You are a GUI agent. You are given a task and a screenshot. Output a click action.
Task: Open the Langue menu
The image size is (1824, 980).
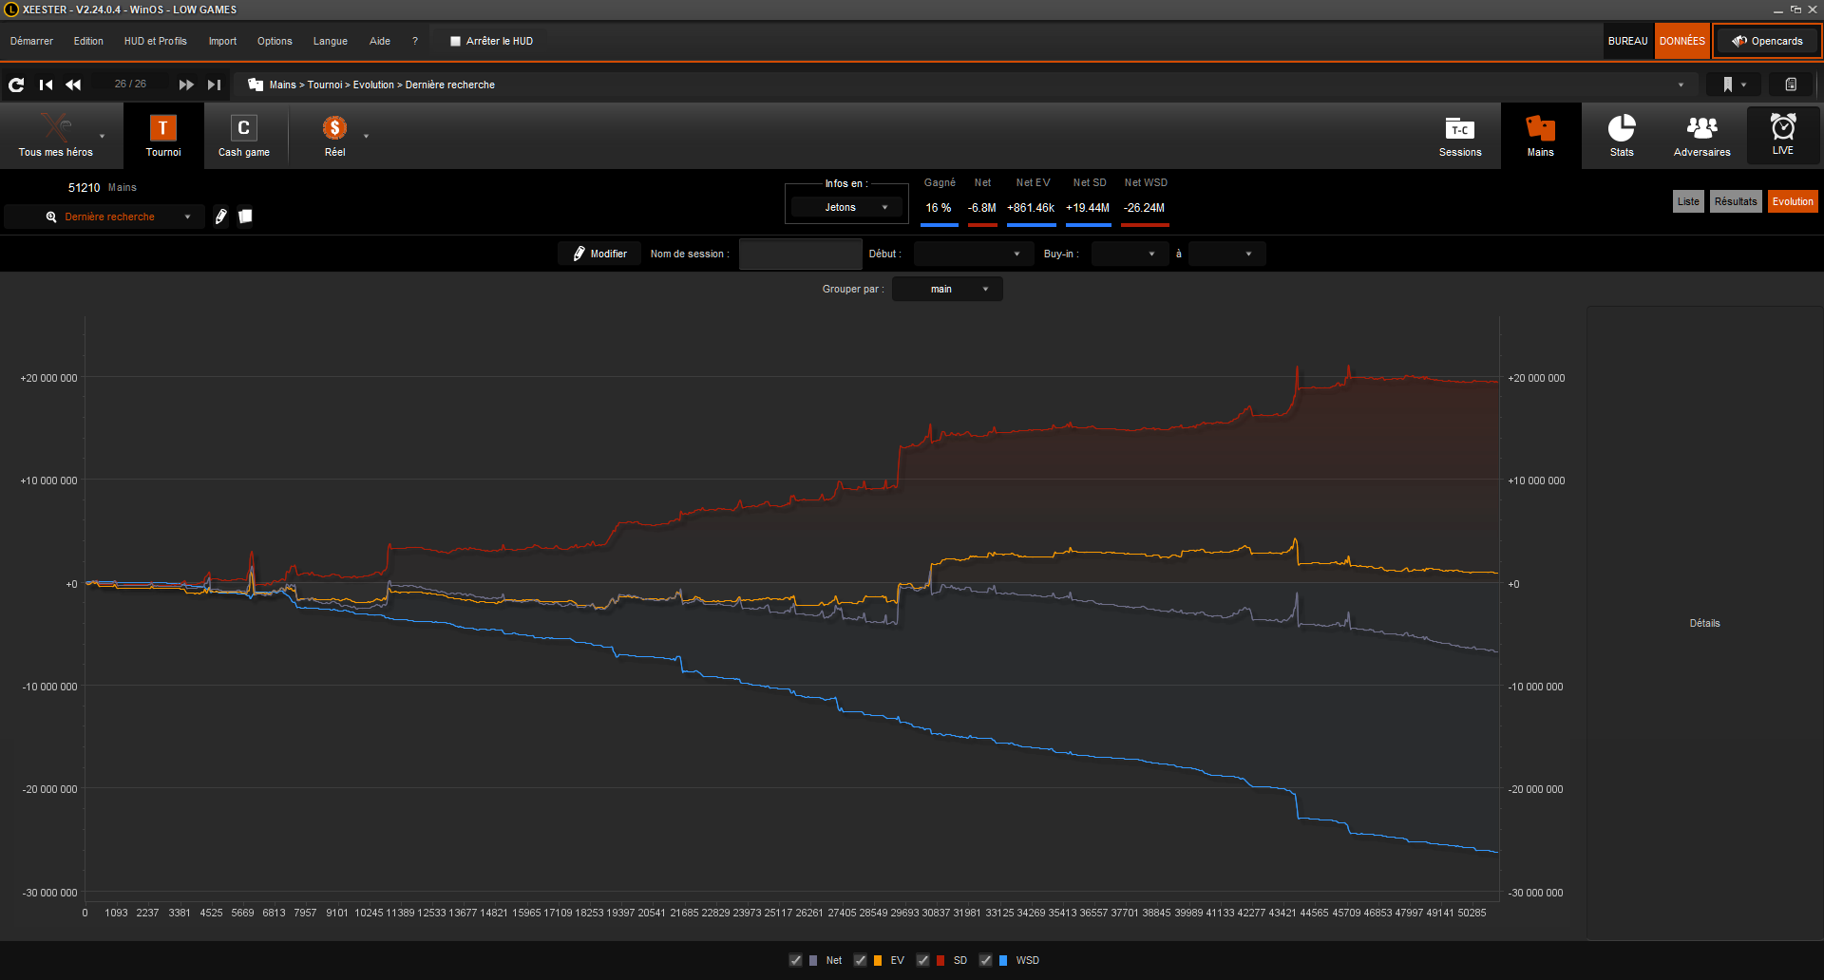point(330,41)
